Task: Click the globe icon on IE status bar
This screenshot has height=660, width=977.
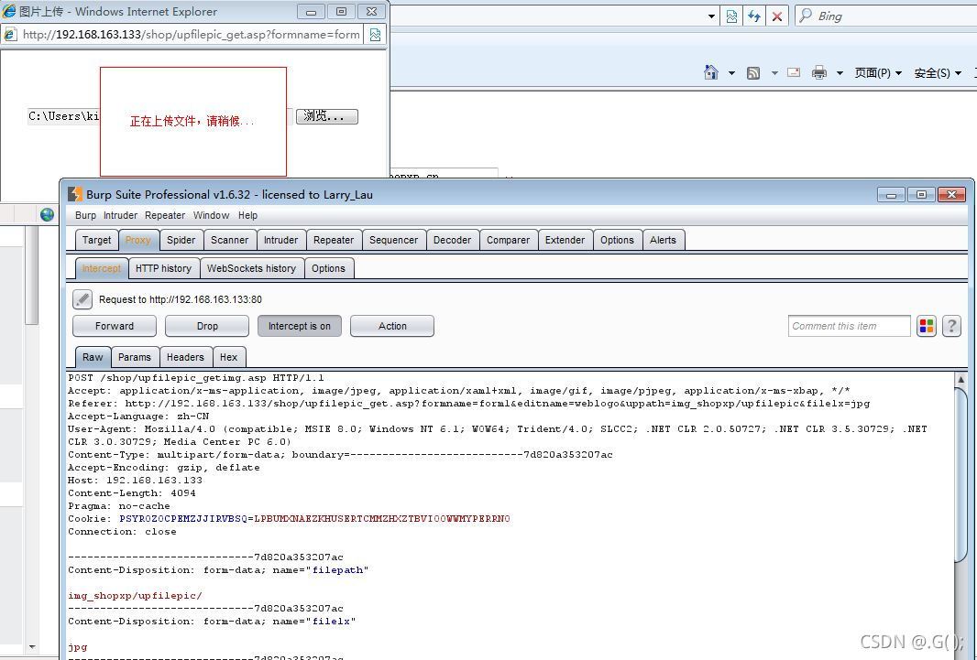Action: pos(47,214)
